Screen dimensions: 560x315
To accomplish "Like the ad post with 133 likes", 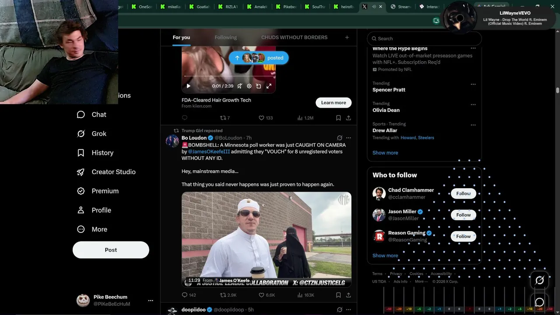I will [265, 118].
